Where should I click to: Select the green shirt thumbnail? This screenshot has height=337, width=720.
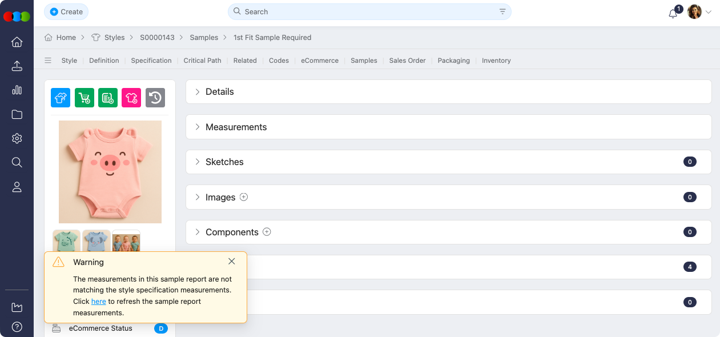coord(66,240)
